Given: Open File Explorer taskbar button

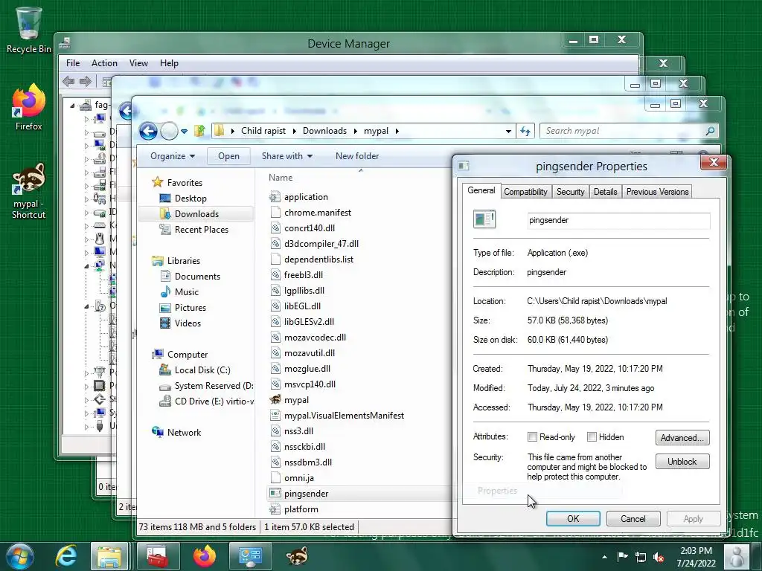Looking at the screenshot, I should coord(109,556).
